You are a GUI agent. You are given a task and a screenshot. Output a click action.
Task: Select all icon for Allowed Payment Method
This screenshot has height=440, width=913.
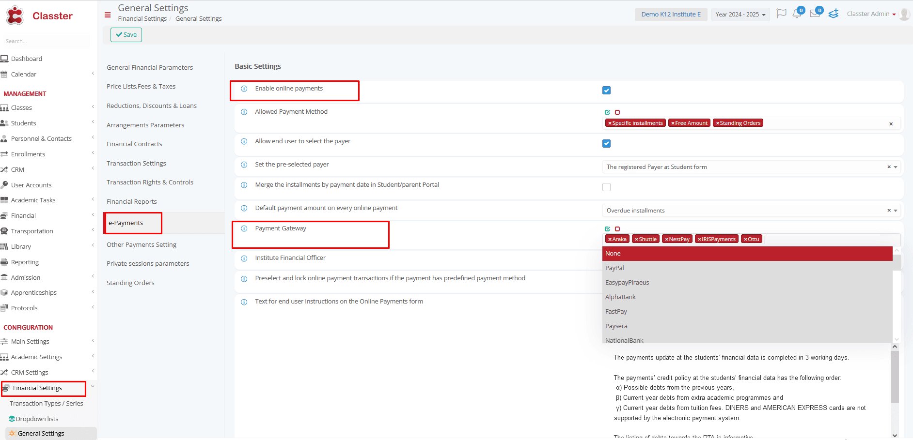pyautogui.click(x=607, y=112)
